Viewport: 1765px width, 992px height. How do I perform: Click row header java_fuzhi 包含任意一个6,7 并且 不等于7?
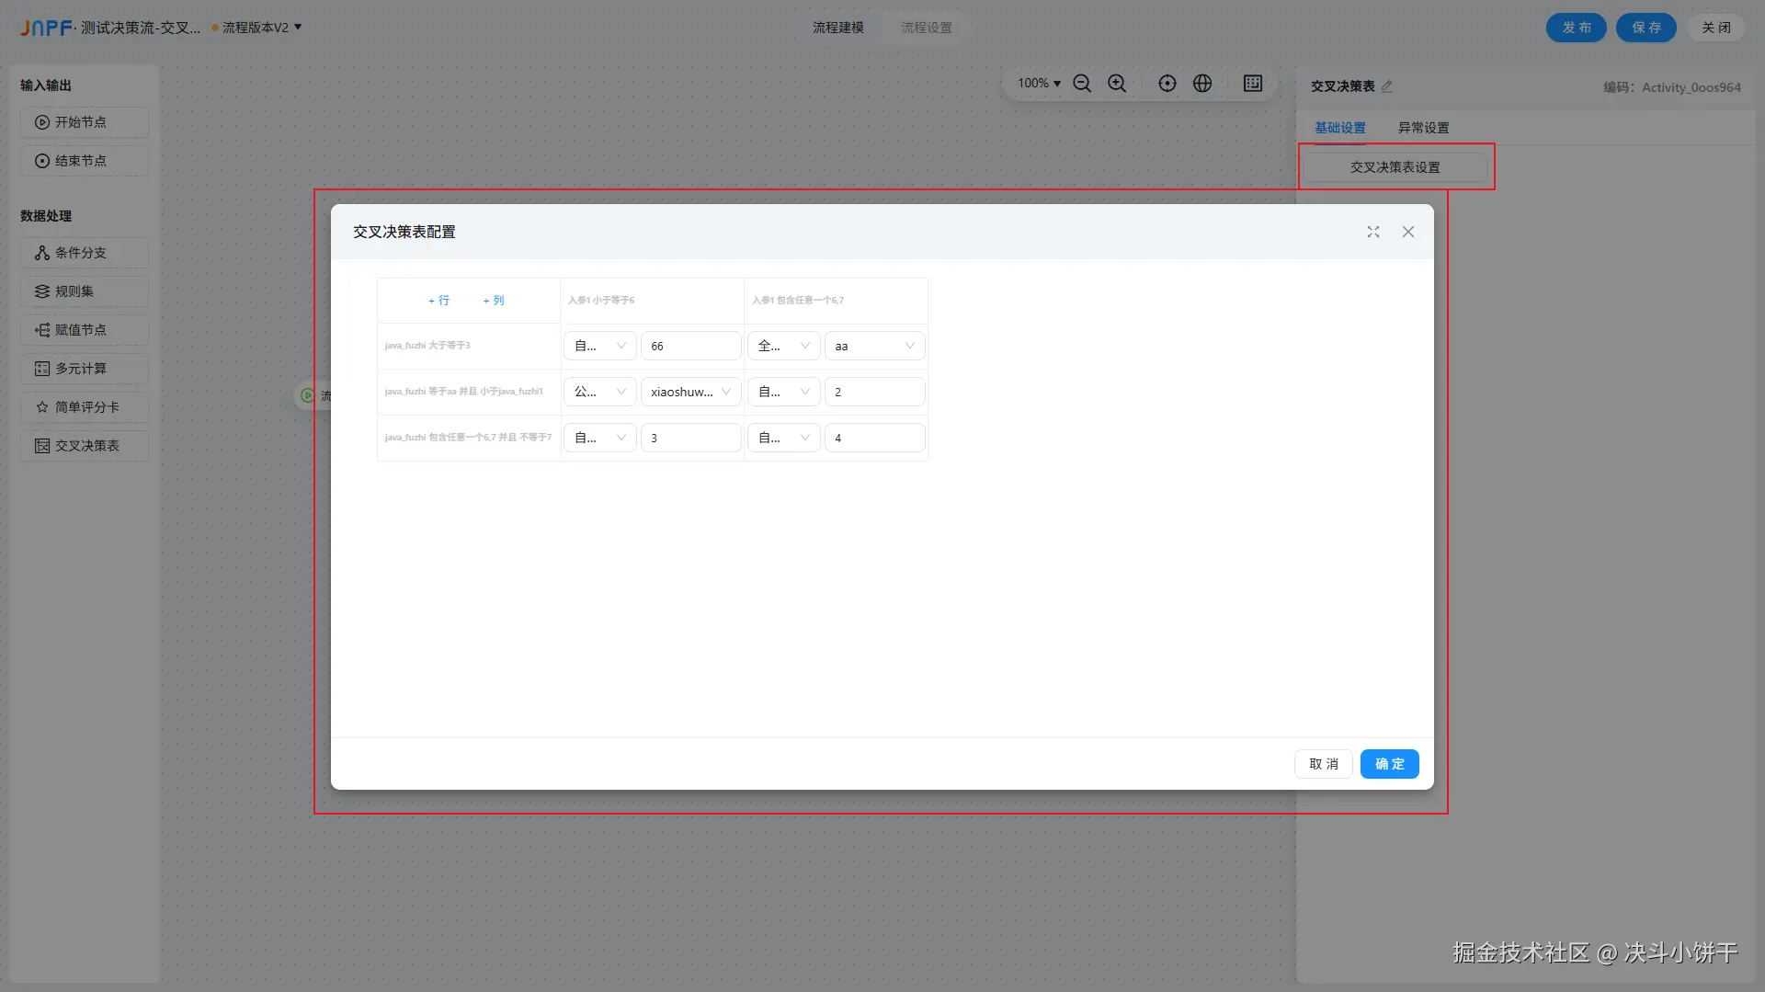pyautogui.click(x=468, y=438)
